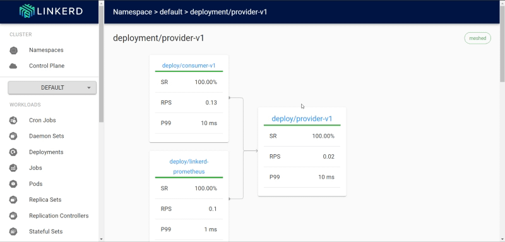Click the Daemon Sets icon

[x=13, y=136]
